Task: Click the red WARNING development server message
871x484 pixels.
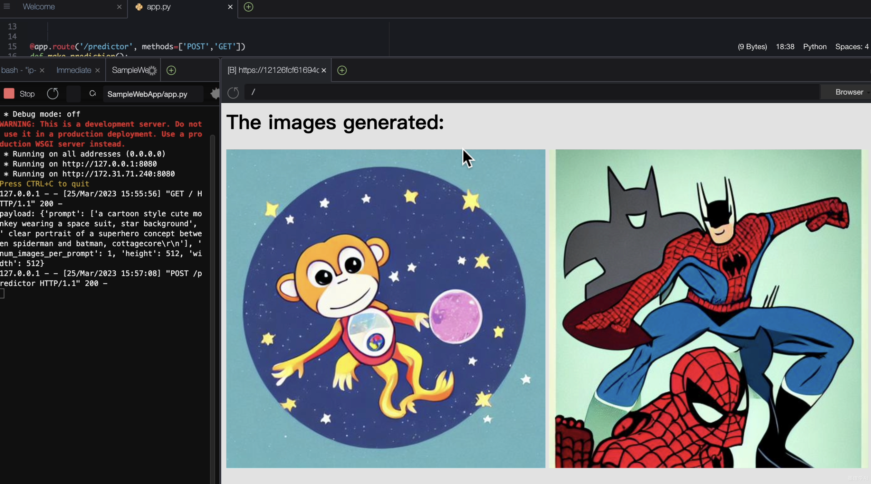Action: tap(101, 134)
